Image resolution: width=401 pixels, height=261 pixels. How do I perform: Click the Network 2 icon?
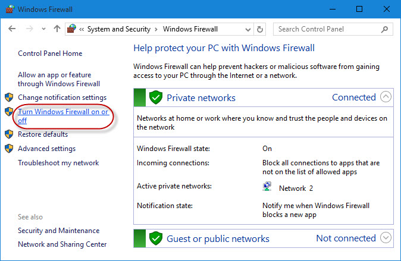(267, 188)
